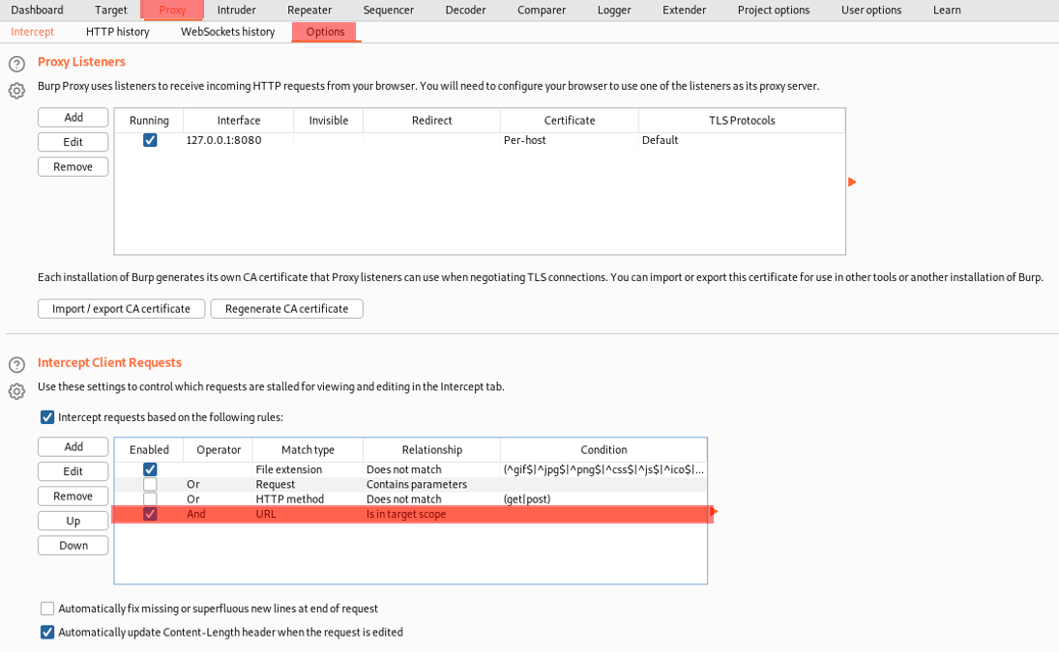Remove the selected proxy listener
Screen dimensions: 1059x652
pyautogui.click(x=73, y=166)
